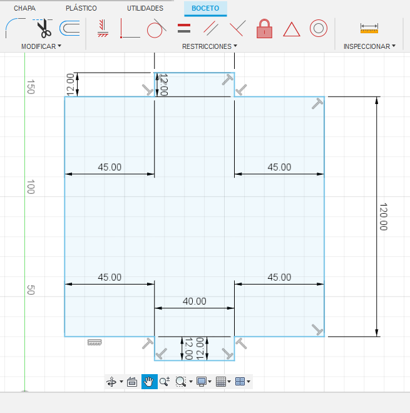Viewport: 410px width, 413px height.
Task: Select lower-right 45.00 dimension
Action: 279,277
